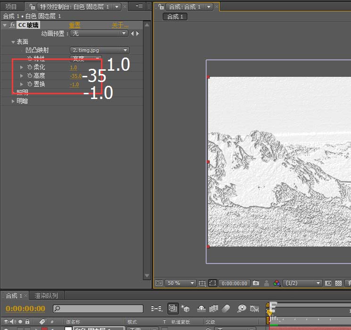351x330 pixels.
Task: Toggle the stopwatch for 高度 property
Action: tap(30, 76)
